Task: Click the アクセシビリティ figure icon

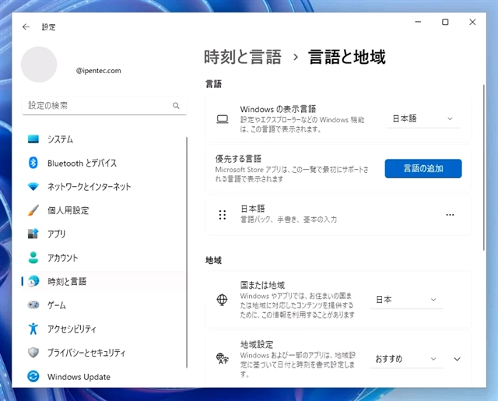Action: [x=33, y=329]
